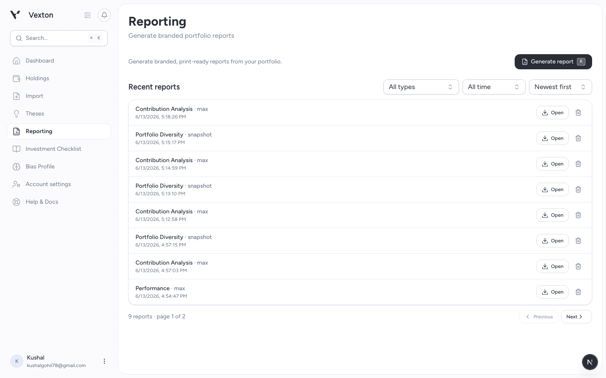606x378 pixels.
Task: Delete the 5:12:58 PM Contribution Analysis report
Action: [578, 215]
